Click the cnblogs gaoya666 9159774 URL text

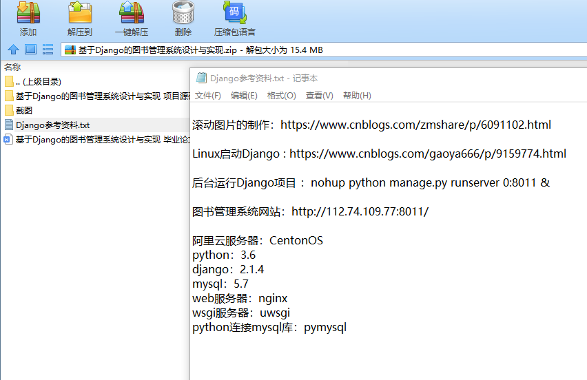[428, 154]
